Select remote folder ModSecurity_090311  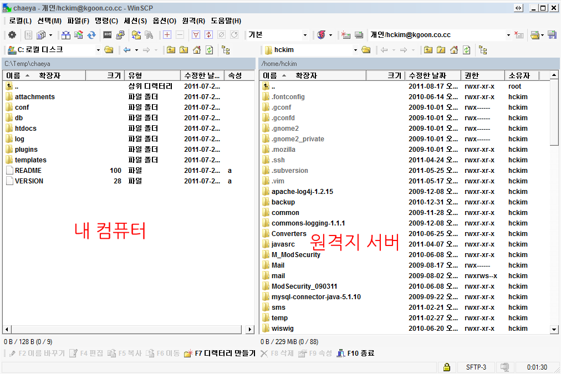coord(304,286)
